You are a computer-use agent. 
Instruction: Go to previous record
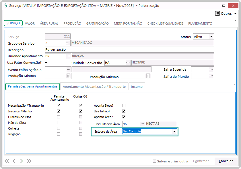(x=14, y=161)
